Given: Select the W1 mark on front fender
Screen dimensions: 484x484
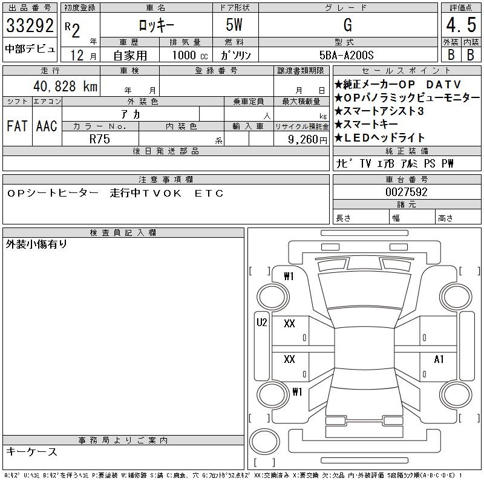Looking at the screenshot, I should 289,276.
